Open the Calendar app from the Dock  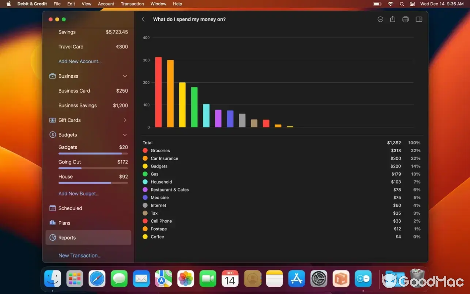(x=230, y=279)
